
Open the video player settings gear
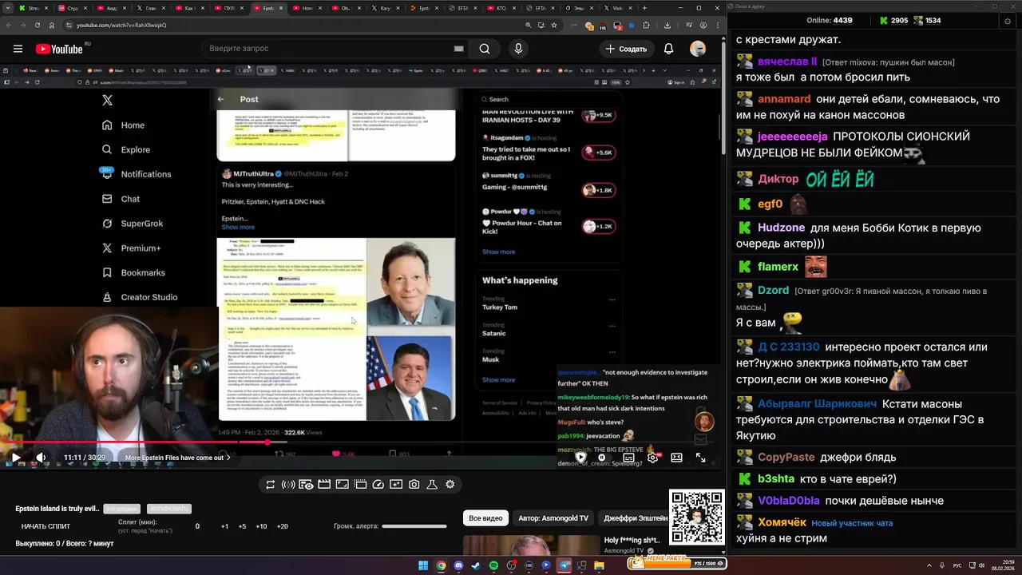[652, 458]
